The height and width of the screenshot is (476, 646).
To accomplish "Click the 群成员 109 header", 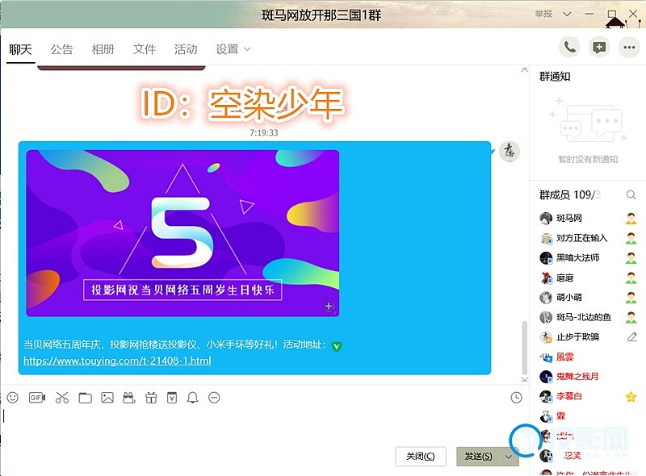I will [570, 194].
